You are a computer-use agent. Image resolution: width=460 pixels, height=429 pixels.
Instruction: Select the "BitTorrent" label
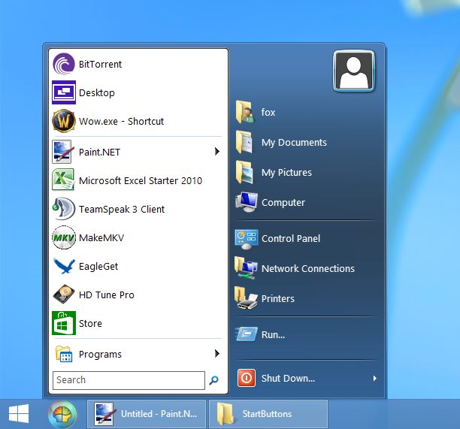point(100,64)
